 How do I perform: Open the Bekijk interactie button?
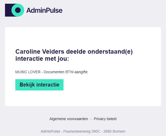click(39, 85)
